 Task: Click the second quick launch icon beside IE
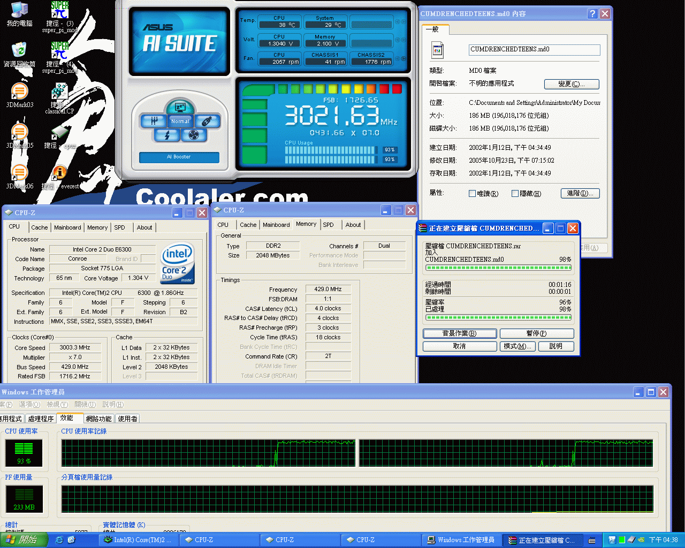click(x=71, y=540)
